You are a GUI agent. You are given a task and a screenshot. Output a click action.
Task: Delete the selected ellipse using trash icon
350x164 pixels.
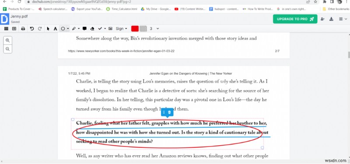tap(169, 112)
